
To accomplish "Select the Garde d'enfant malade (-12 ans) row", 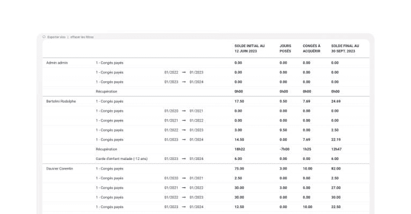I will (x=205, y=158).
